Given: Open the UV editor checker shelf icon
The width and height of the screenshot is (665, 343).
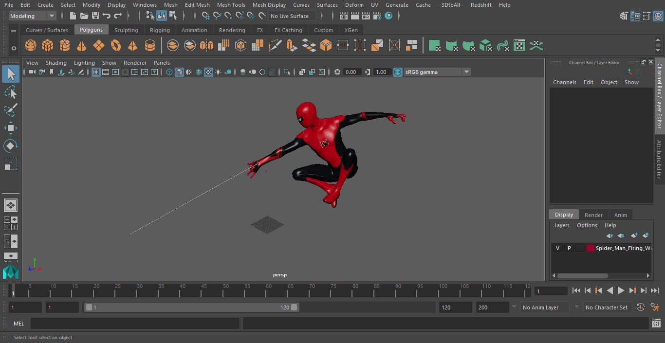Looking at the screenshot, I should [x=519, y=46].
